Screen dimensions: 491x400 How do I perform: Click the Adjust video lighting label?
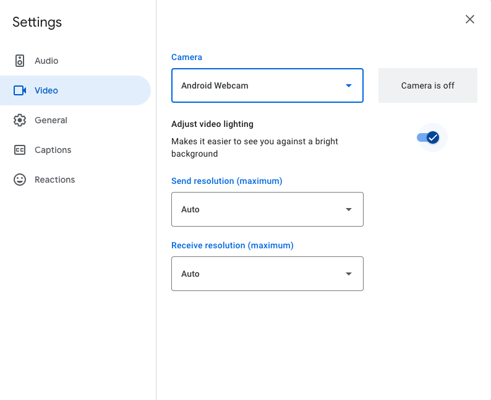(x=212, y=124)
